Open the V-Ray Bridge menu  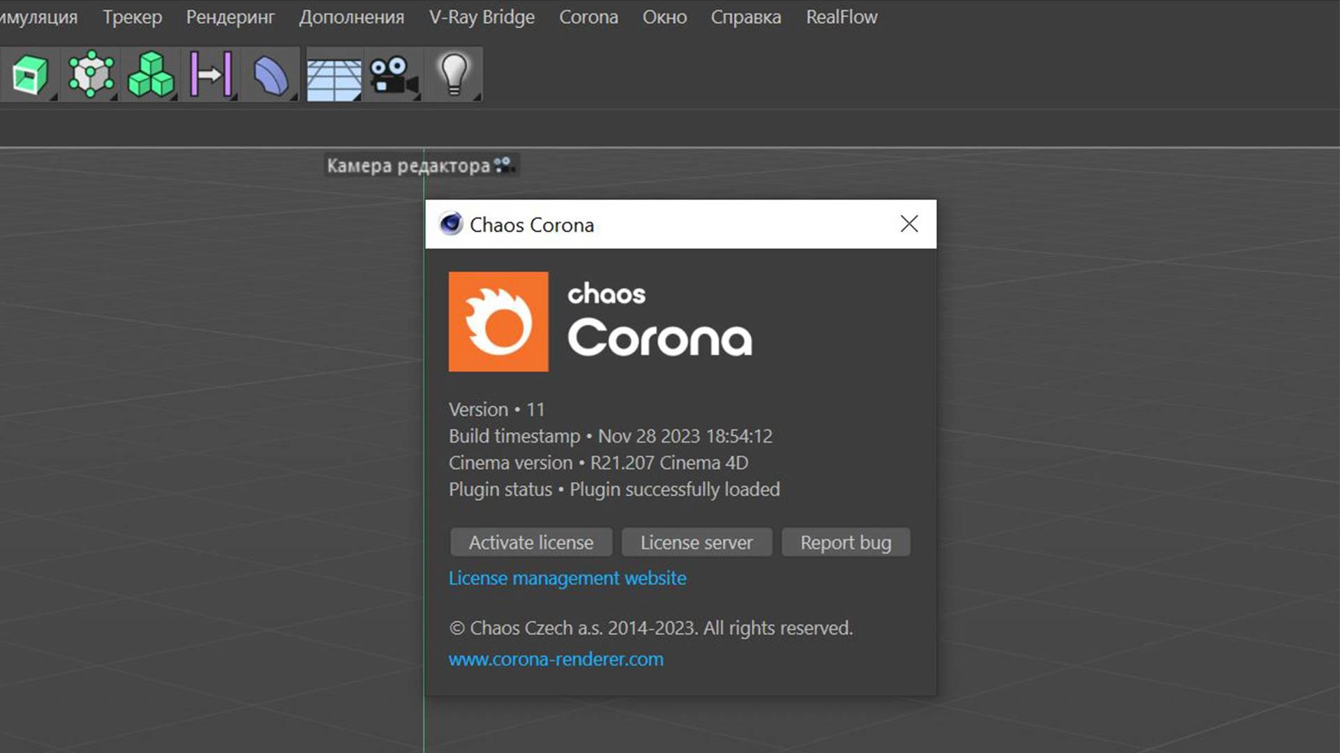click(x=482, y=17)
